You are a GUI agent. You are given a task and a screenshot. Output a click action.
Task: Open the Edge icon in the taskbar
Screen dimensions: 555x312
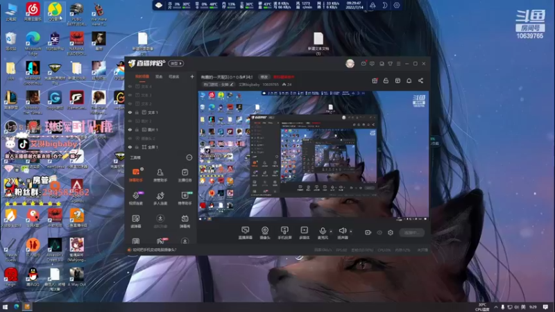click(16, 306)
